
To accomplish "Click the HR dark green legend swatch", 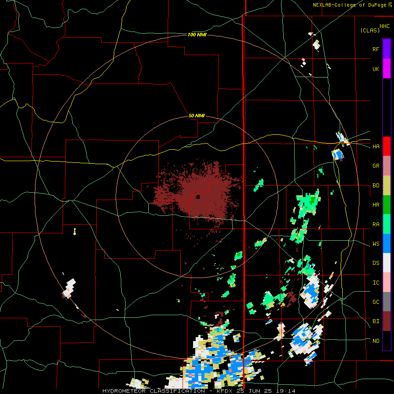I will tap(387, 204).
